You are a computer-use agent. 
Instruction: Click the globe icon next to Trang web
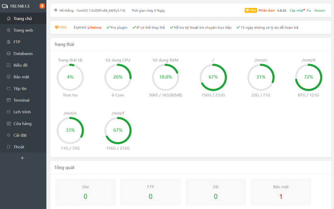(x=8, y=31)
